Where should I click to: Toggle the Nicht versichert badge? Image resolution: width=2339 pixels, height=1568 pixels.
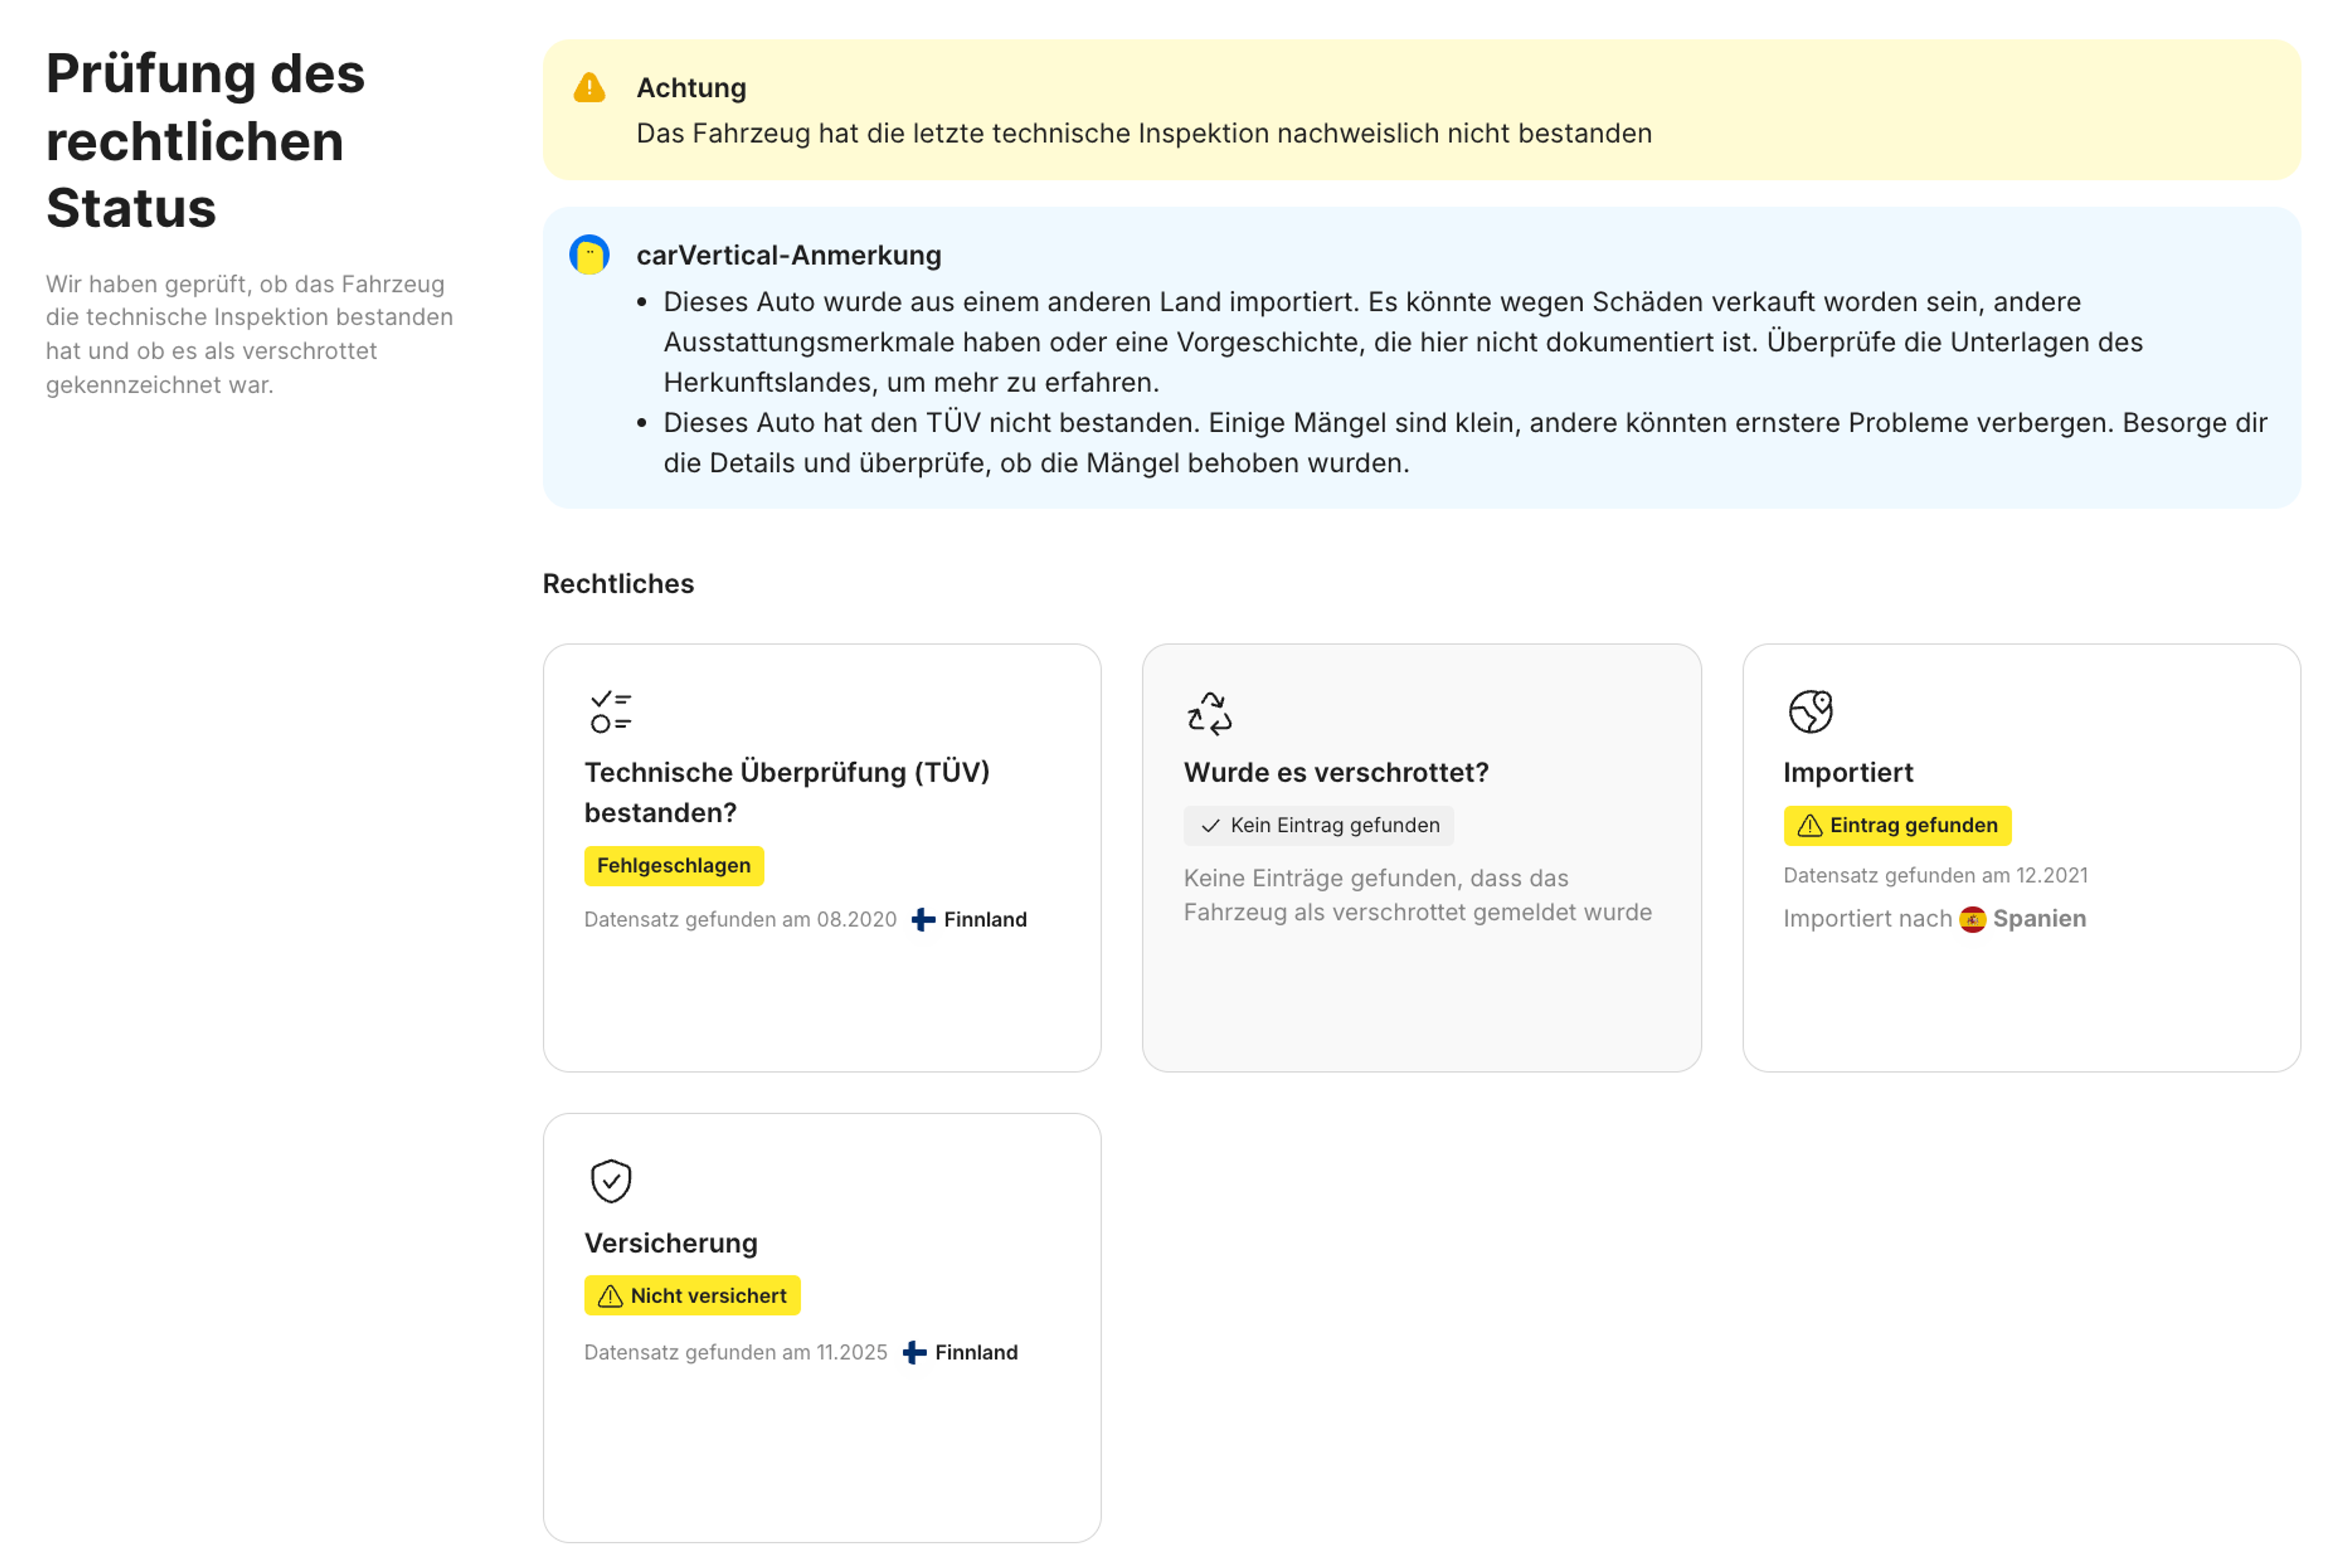692,1295
